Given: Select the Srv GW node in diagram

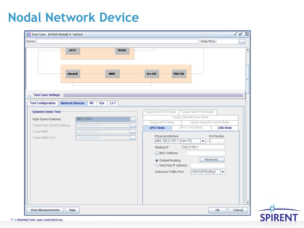Looking at the screenshot, I should pyautogui.click(x=152, y=74).
